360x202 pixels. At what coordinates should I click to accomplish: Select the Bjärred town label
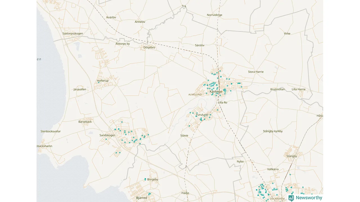click(141, 198)
